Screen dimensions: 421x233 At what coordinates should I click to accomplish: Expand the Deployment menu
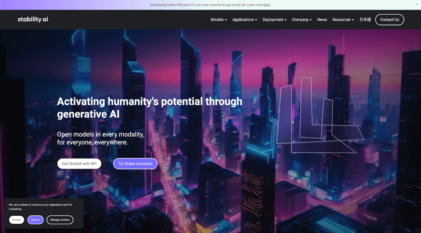tap(275, 20)
